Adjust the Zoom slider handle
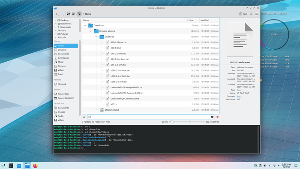 (x=172, y=122)
